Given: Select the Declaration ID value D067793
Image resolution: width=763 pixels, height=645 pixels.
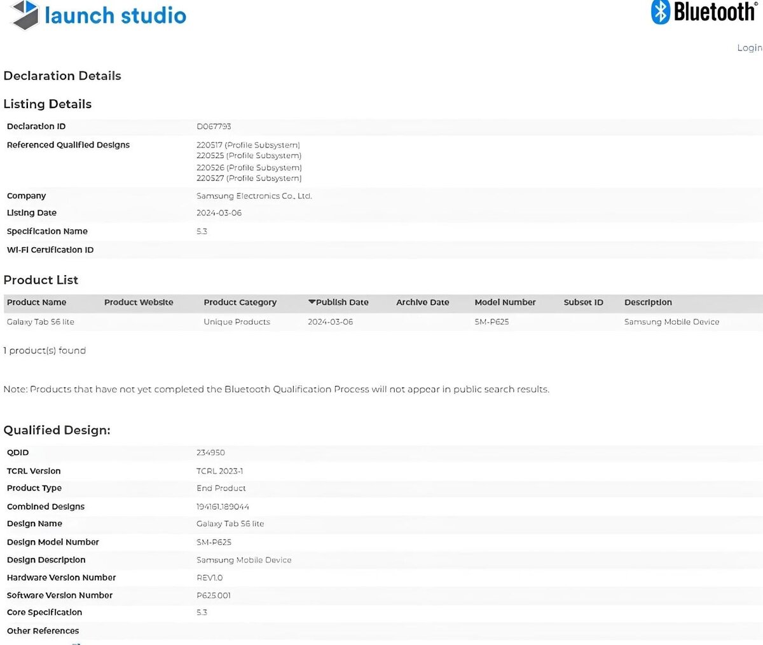Looking at the screenshot, I should 214,126.
